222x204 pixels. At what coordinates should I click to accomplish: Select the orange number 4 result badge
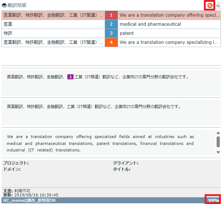click(111, 42)
